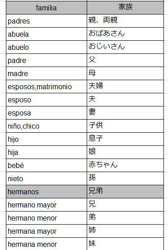Click the 'padres' cell
Screen dimensions: 168x250
pyautogui.click(x=47, y=21)
